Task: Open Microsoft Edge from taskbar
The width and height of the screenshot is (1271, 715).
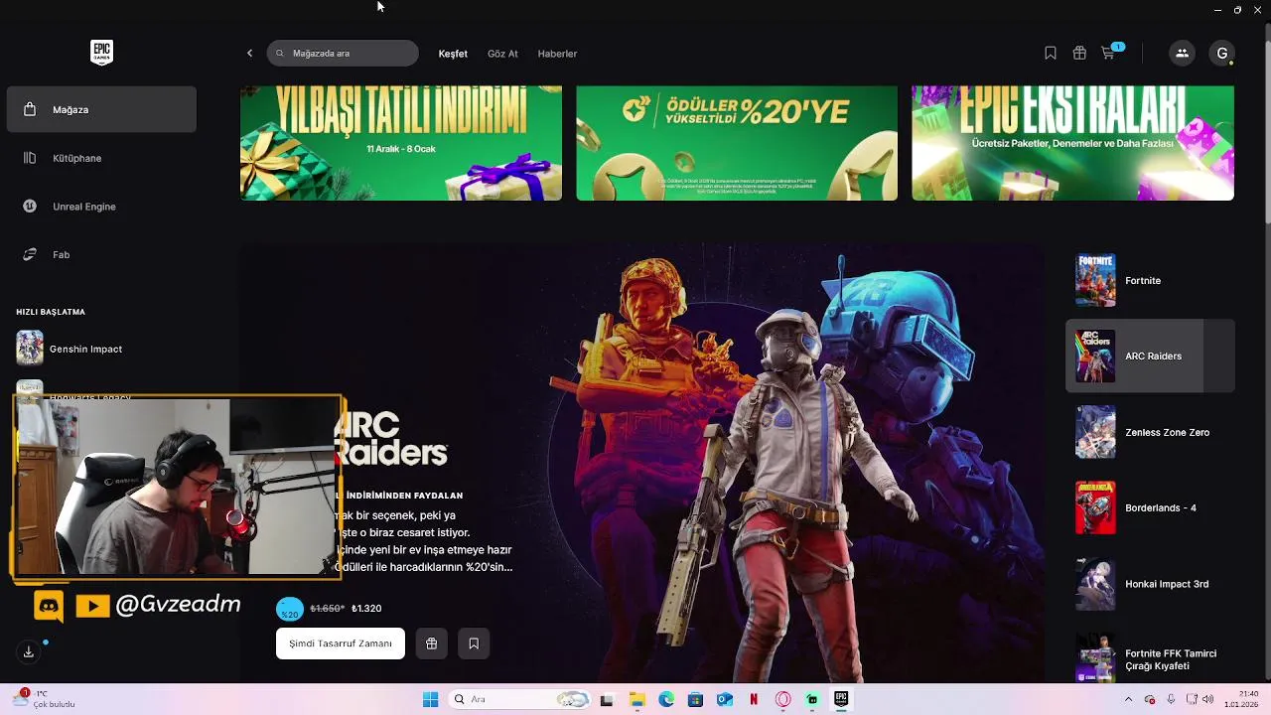Action: 666,699
